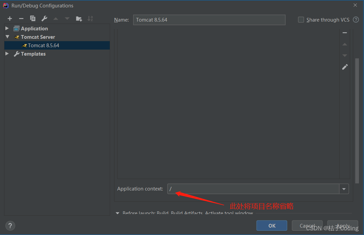Copy the selected configuration
This screenshot has height=235, width=364.
click(33, 19)
